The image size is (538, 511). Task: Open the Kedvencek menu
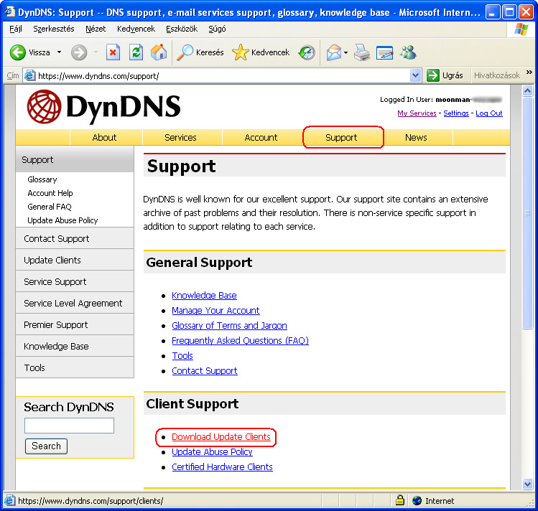point(136,29)
